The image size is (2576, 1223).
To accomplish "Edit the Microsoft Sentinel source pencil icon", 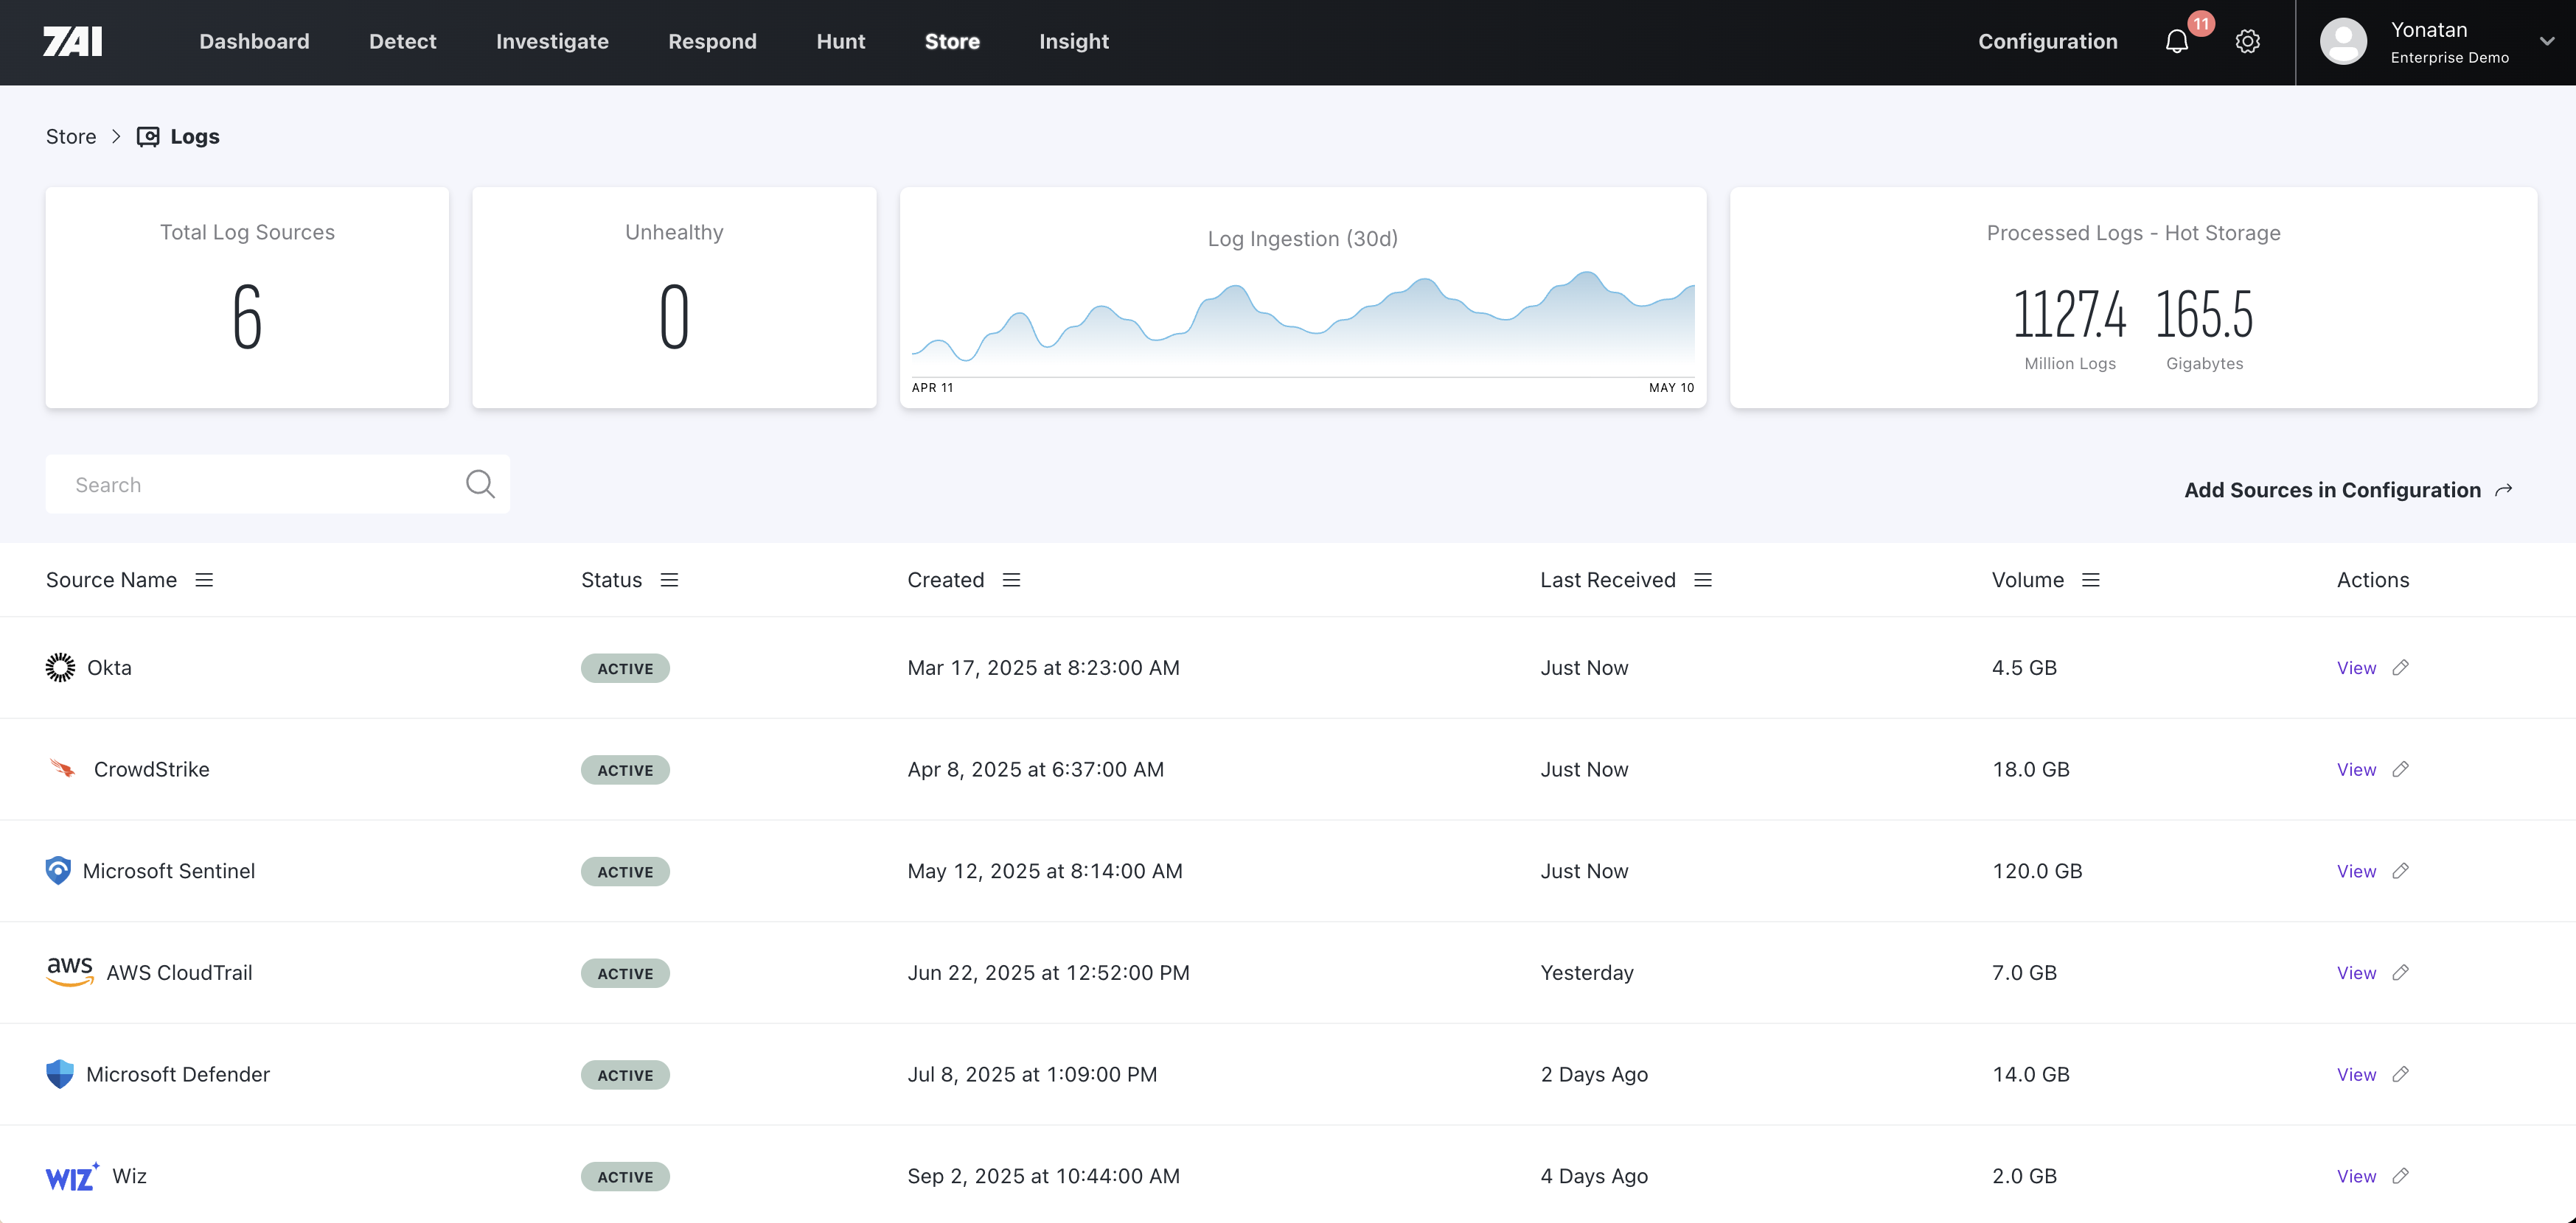I will click(x=2400, y=872).
